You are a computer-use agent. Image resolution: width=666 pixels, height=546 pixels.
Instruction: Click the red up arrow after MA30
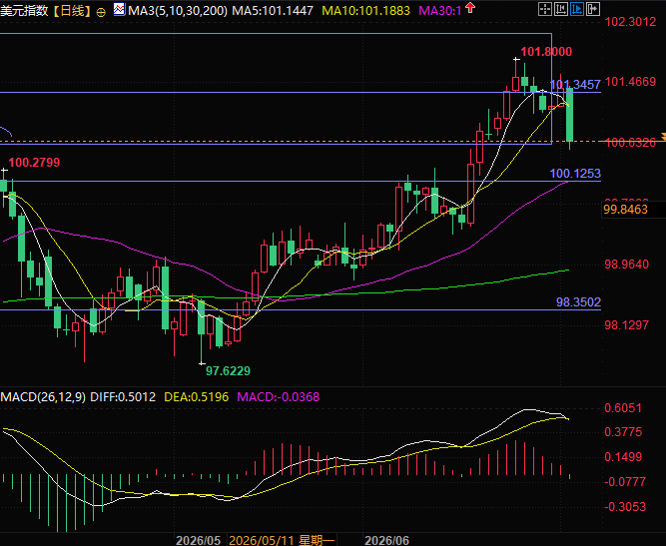[x=470, y=7]
